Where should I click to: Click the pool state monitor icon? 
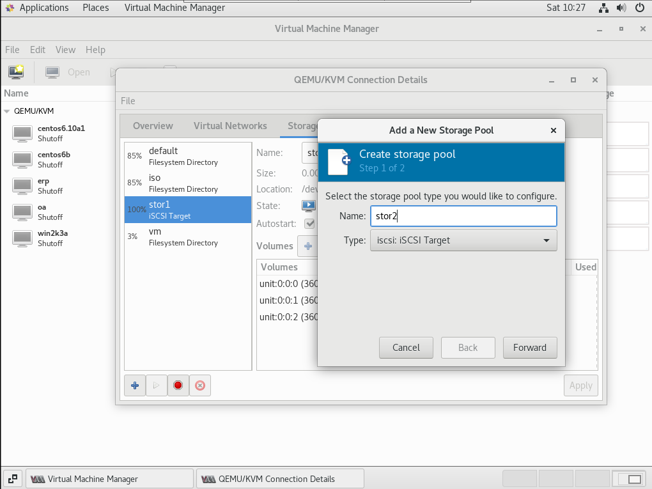[309, 205]
